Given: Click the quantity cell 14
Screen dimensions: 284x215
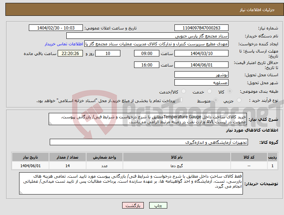Looking at the screenshot, I should point(67,166).
